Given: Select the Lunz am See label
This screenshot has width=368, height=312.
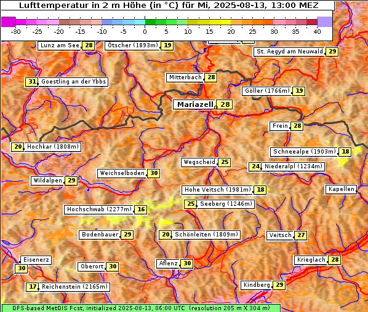Looking at the screenshot, I should [60, 45].
